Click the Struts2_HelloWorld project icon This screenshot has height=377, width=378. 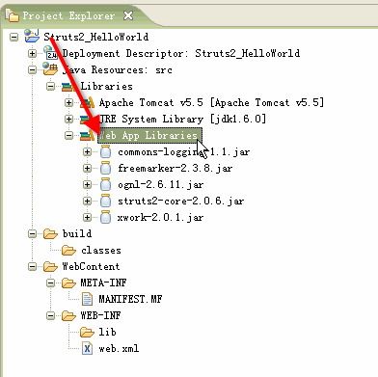click(32, 36)
